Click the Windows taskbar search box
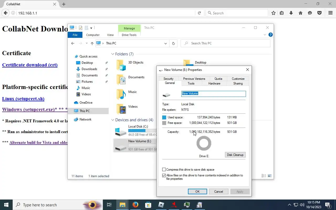 tap(58, 205)
